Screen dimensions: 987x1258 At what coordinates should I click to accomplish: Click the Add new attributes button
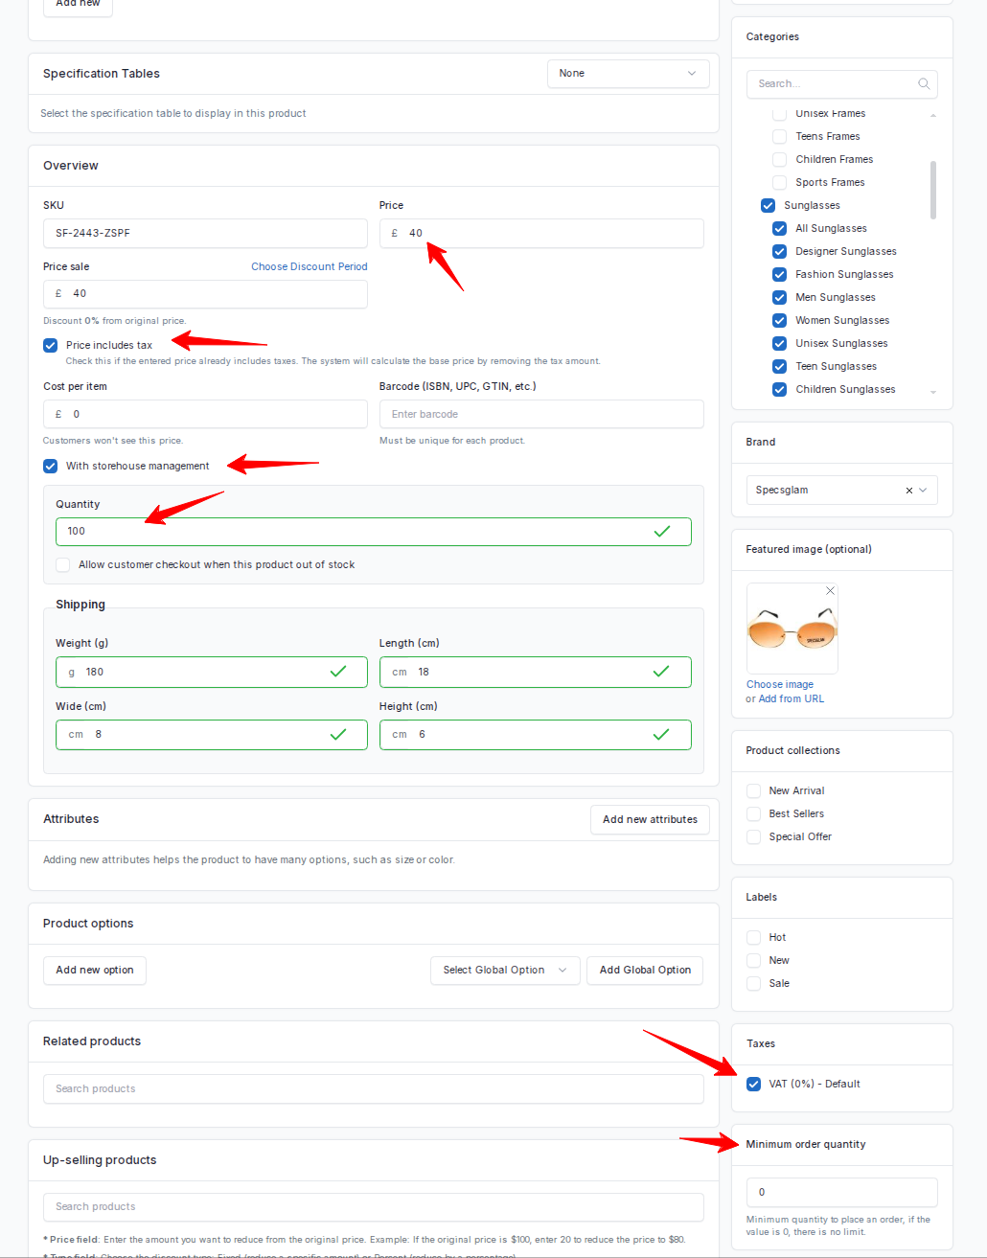click(x=650, y=820)
